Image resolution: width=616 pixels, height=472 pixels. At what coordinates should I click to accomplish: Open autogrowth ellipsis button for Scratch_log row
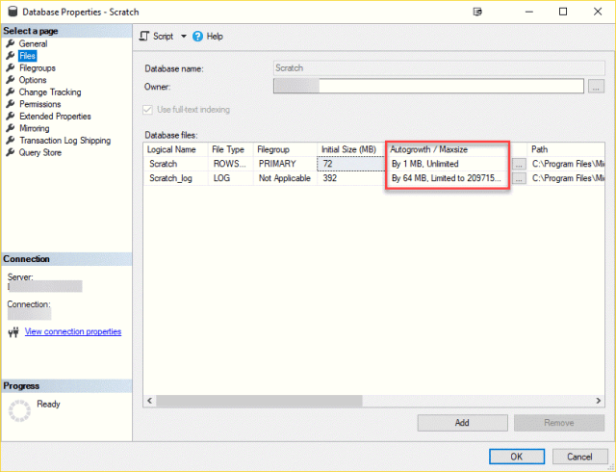(x=519, y=178)
